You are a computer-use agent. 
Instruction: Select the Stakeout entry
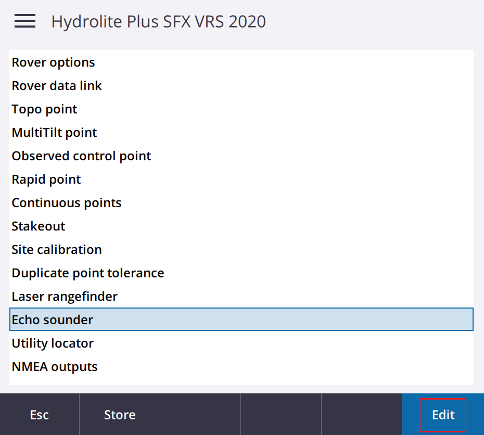tap(241, 226)
